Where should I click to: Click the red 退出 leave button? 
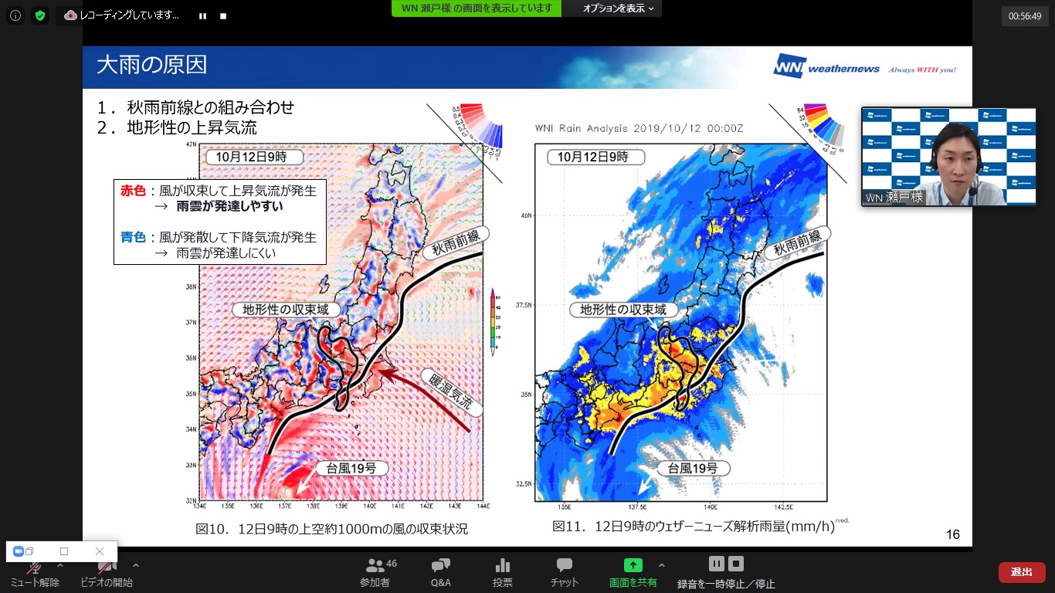coord(1022,572)
